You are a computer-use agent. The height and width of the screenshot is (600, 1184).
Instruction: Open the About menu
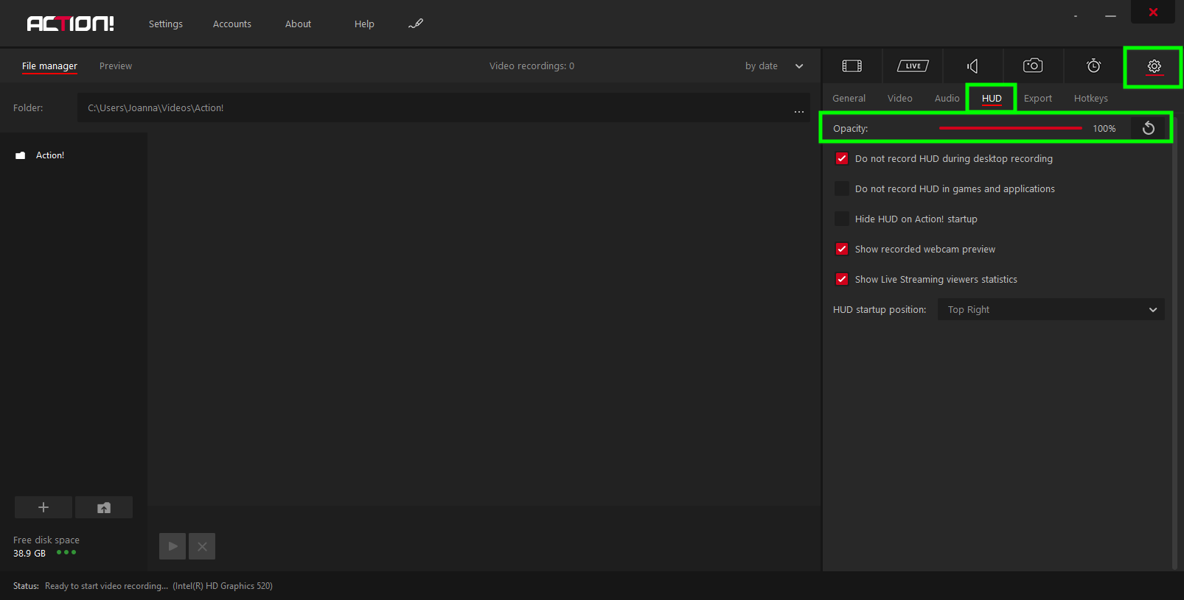pos(298,24)
